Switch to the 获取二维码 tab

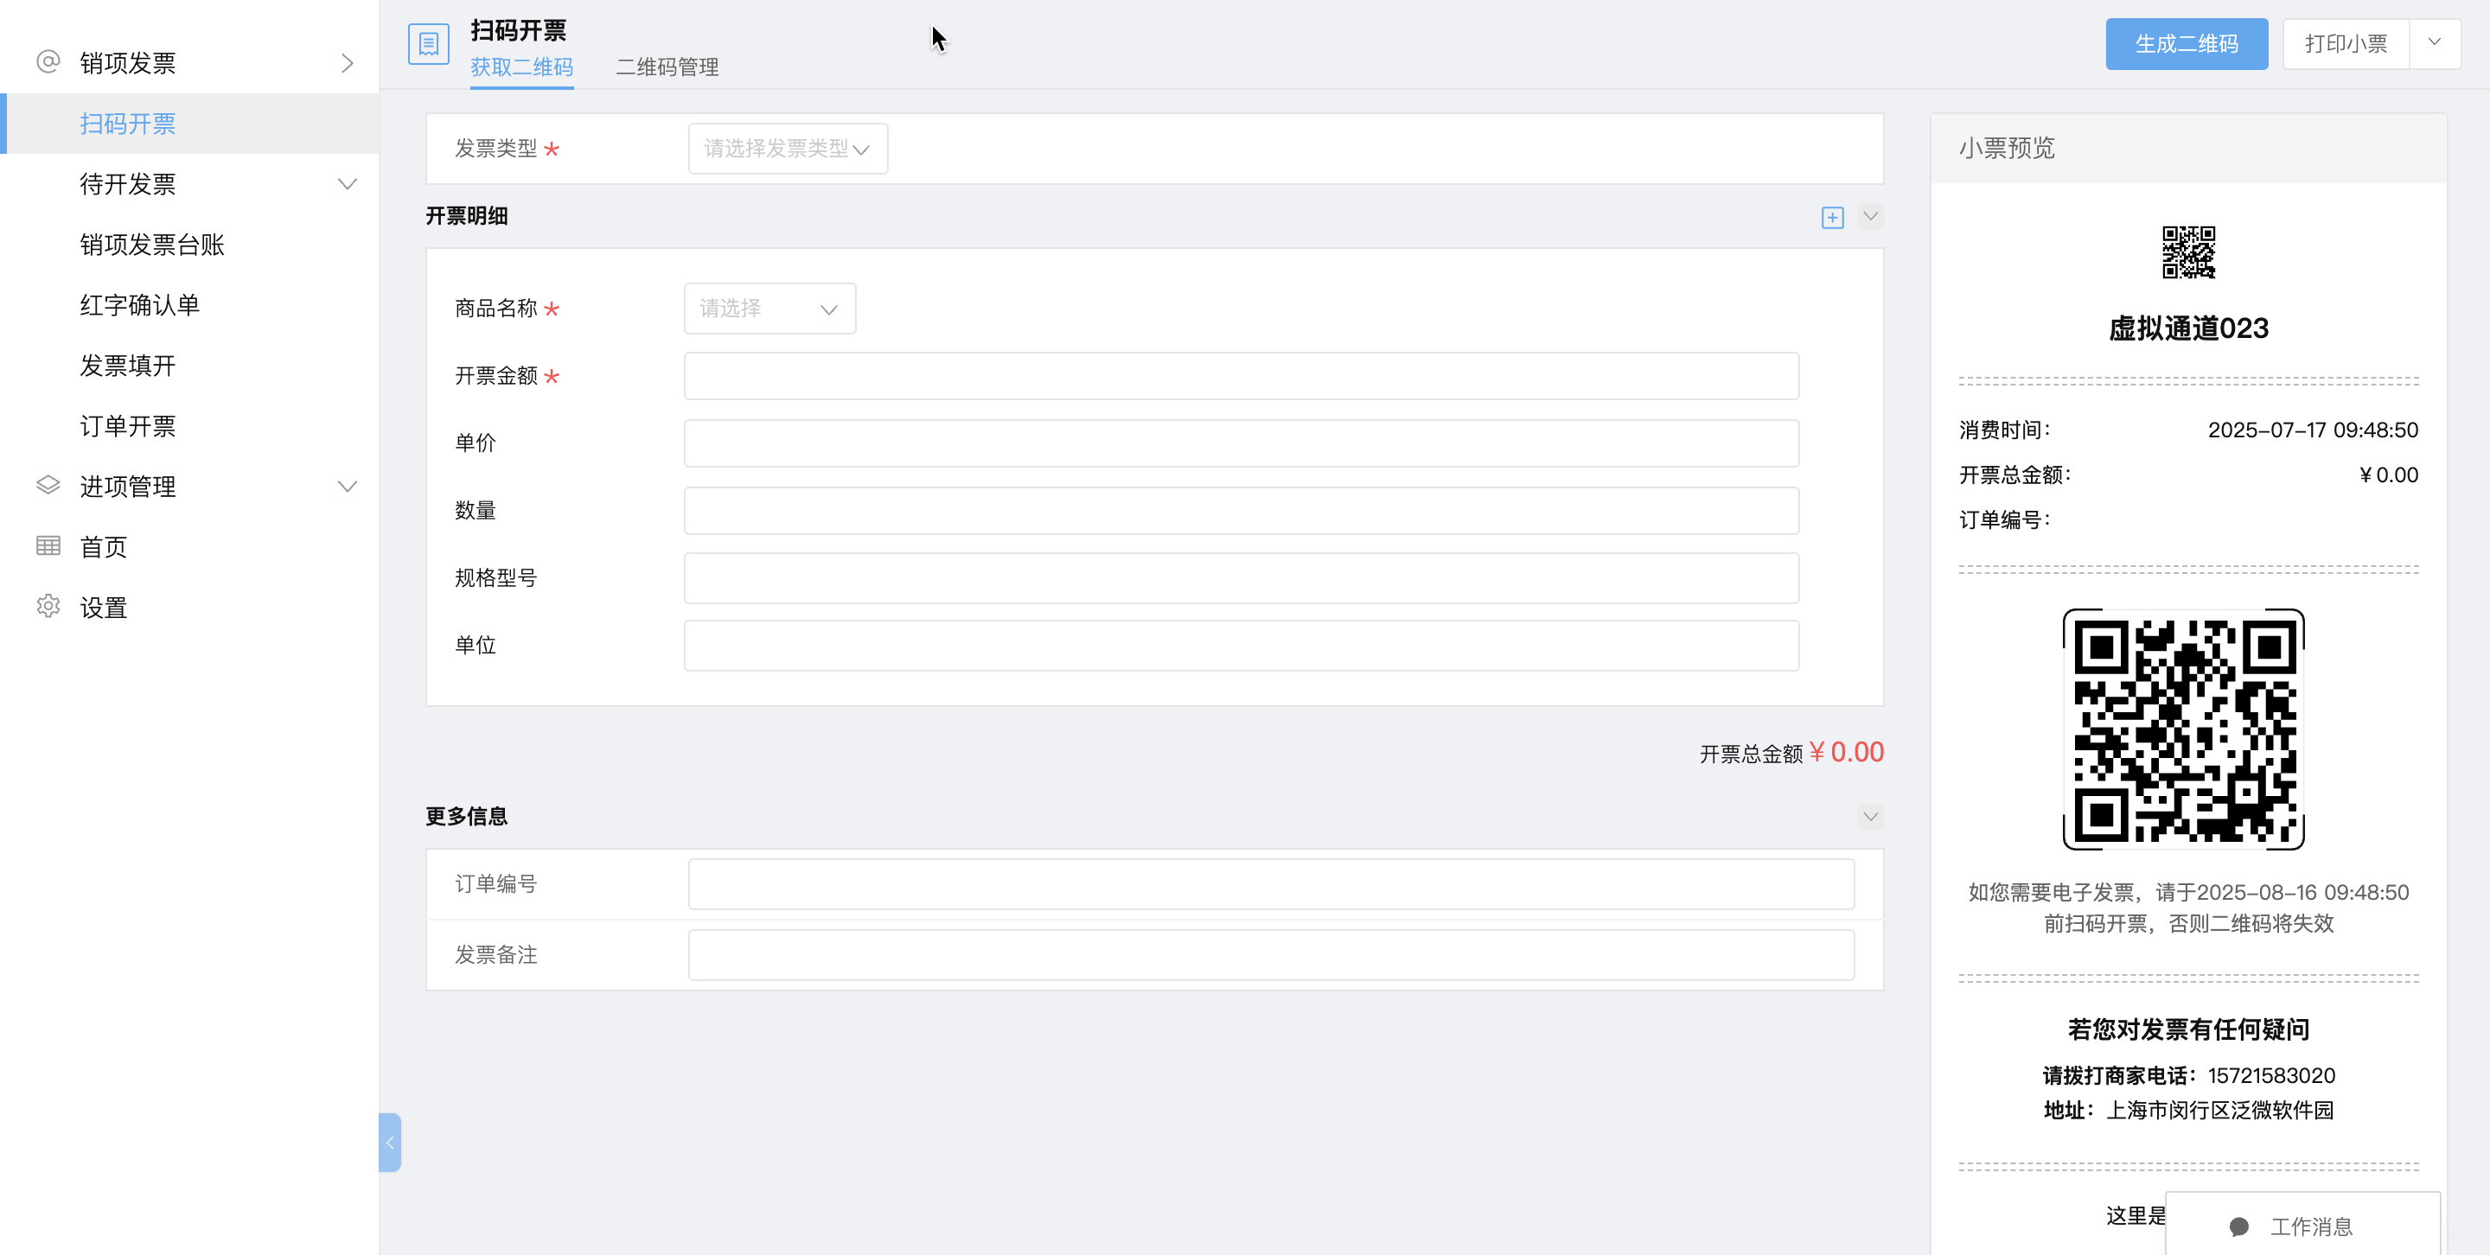click(522, 67)
